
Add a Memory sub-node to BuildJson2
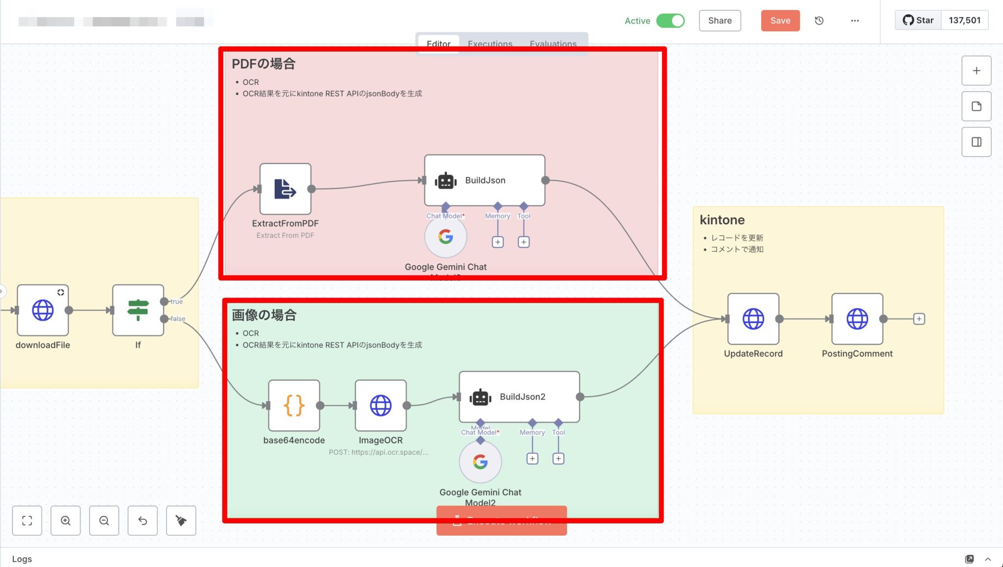(x=532, y=458)
